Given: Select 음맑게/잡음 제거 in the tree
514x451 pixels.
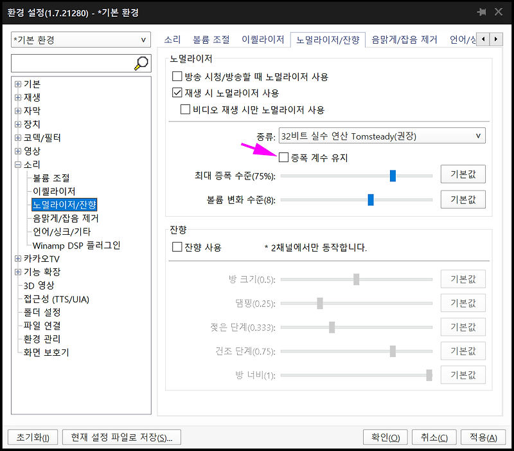Looking at the screenshot, I should [x=66, y=218].
